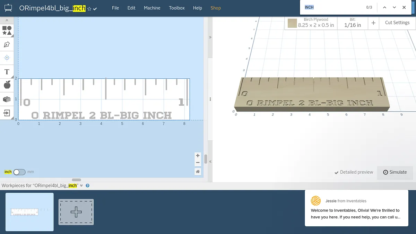Open the apple icon library
416x234 pixels.
[7, 85]
